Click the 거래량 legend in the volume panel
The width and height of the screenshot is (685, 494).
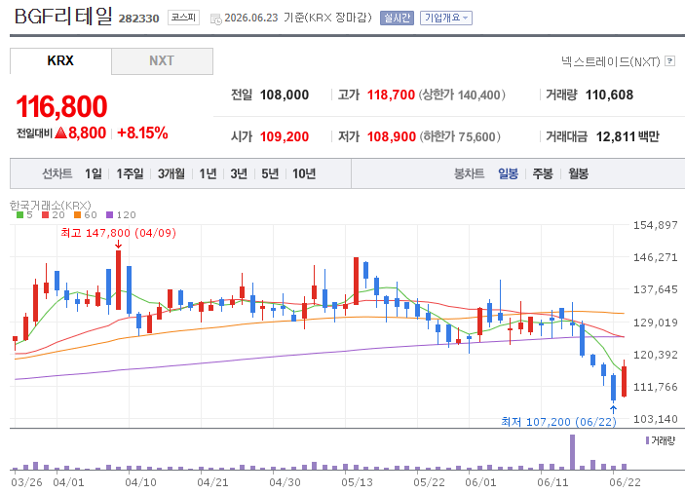pos(661,440)
